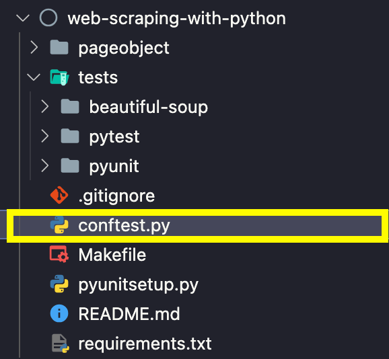Select the pytest folder name

point(114,138)
